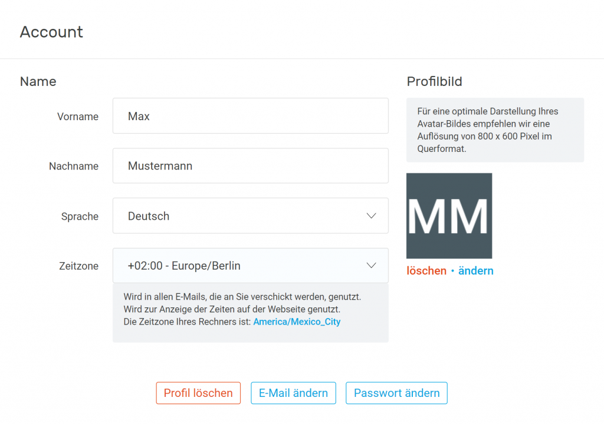The image size is (604, 424).
Task: Click the Profil löschen button
Action: click(198, 393)
